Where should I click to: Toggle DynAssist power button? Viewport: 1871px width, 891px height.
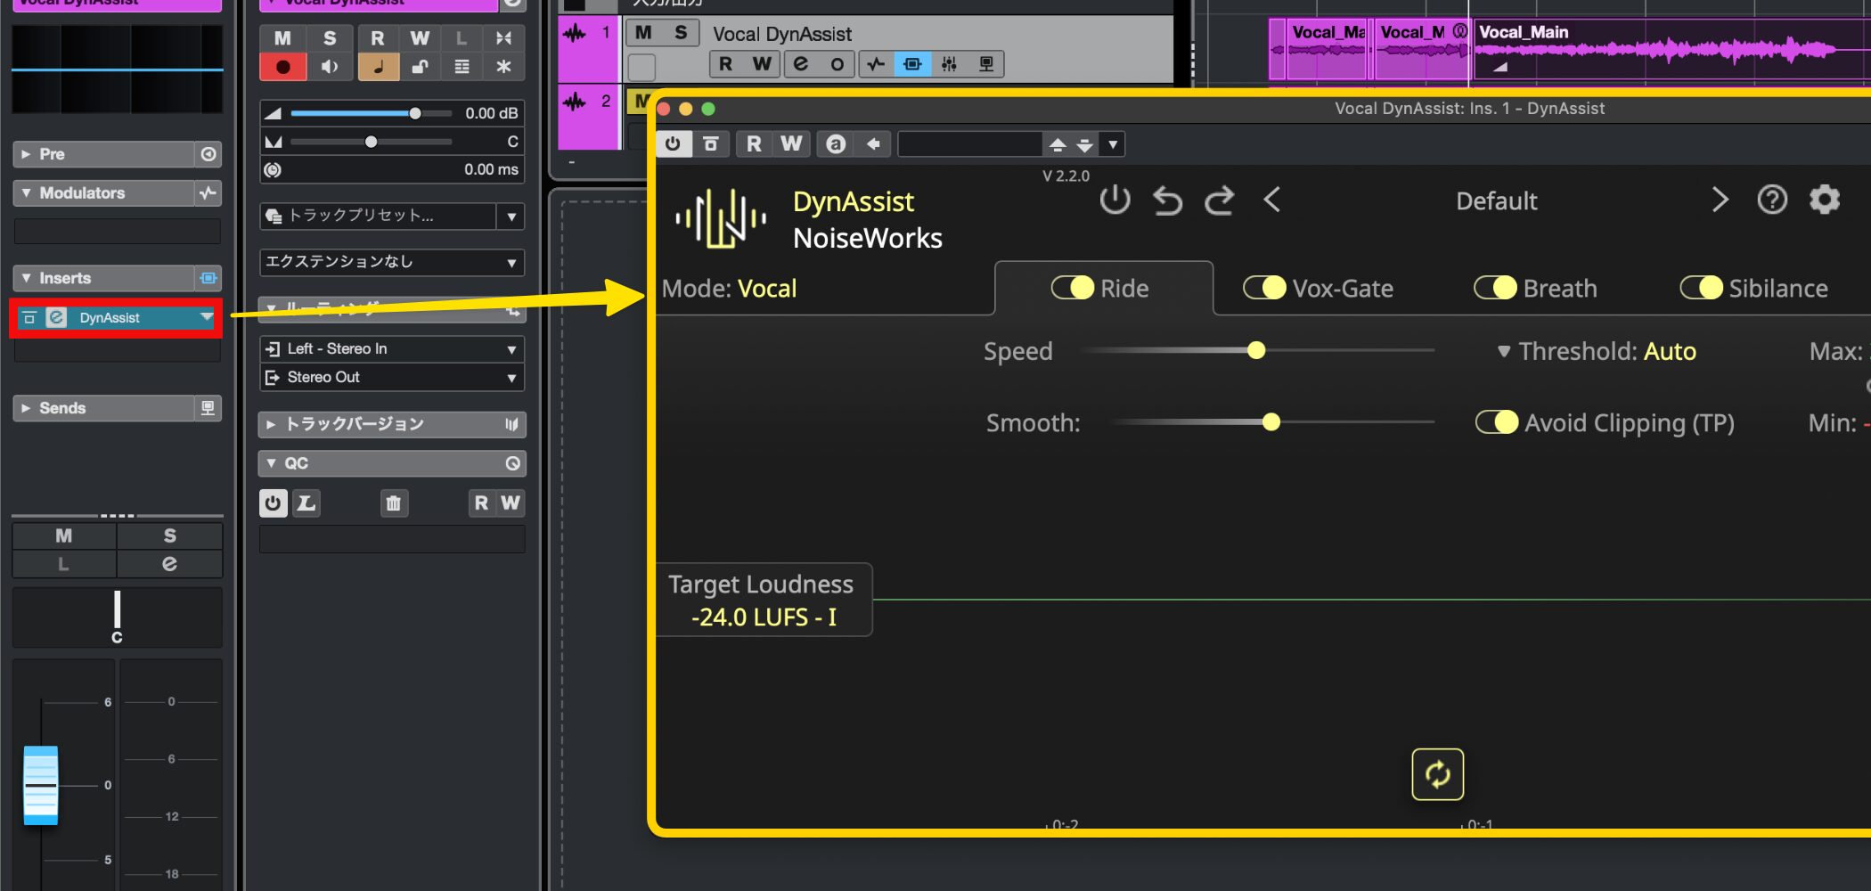click(x=1115, y=200)
